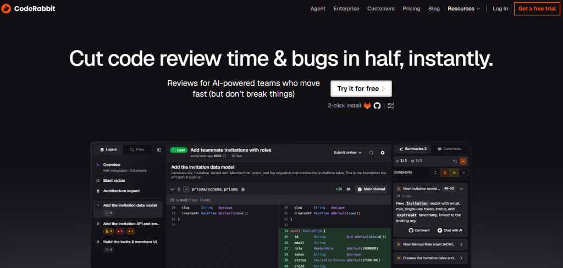Viewport: 563px width, 268px height.
Task: Click the CodeRabbit logo
Action: tap(29, 9)
